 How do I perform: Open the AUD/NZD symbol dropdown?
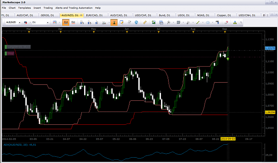coord(20,23)
